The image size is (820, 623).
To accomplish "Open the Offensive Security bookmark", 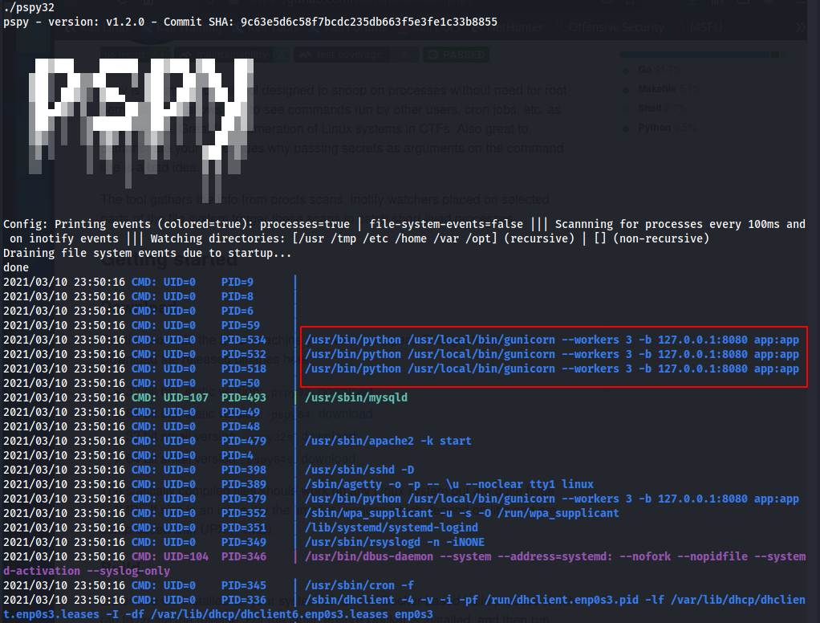I will 616,27.
